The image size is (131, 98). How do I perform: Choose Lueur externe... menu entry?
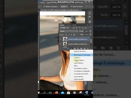pos(81,76)
